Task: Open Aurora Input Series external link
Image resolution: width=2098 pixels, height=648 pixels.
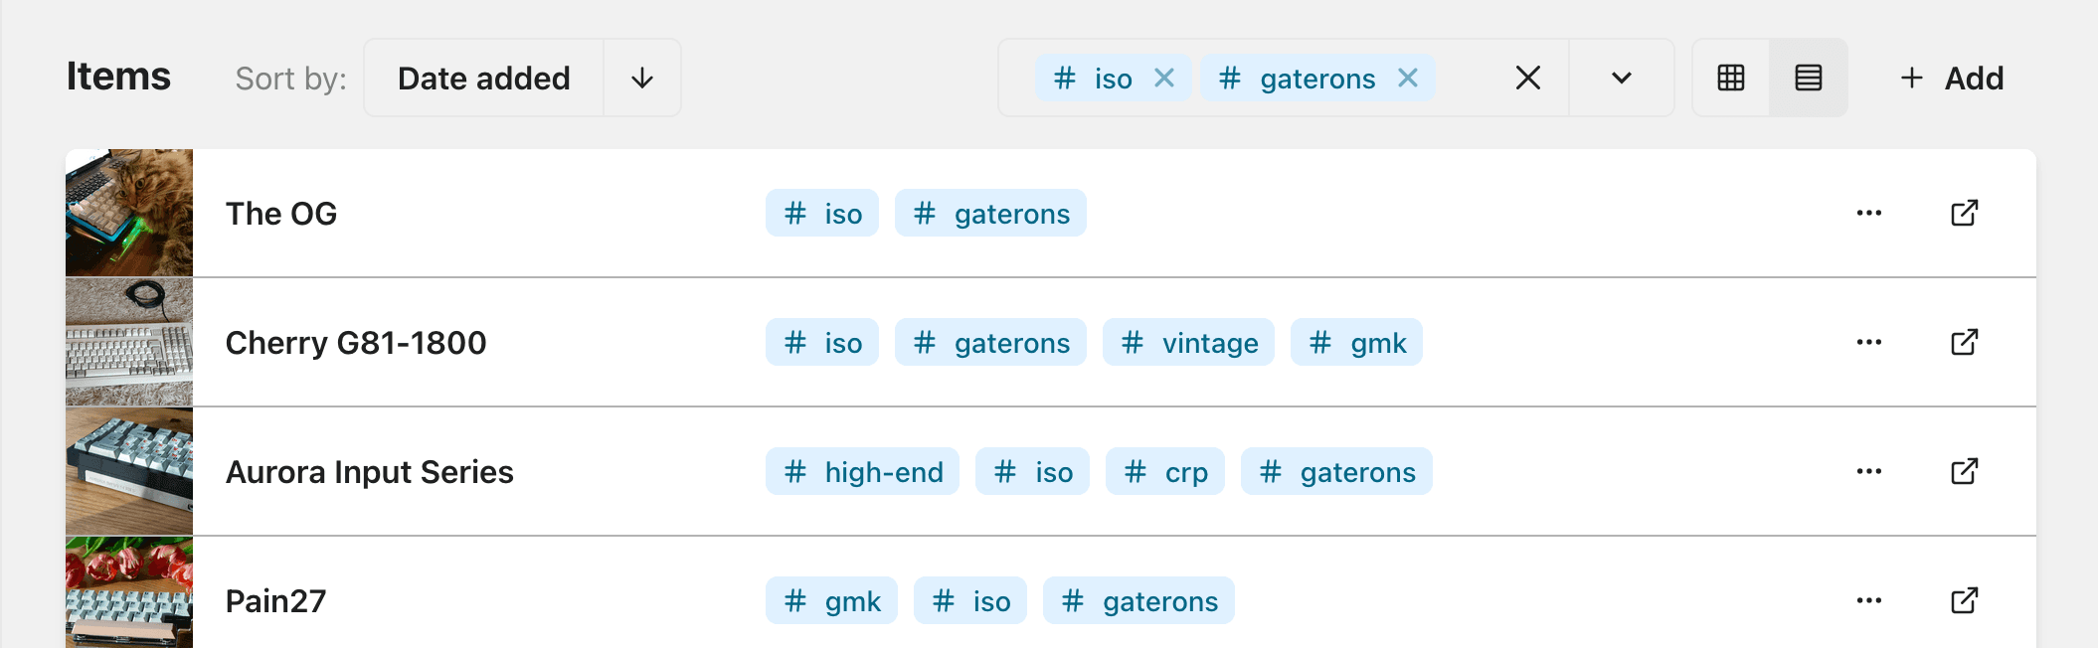Action: [1965, 471]
